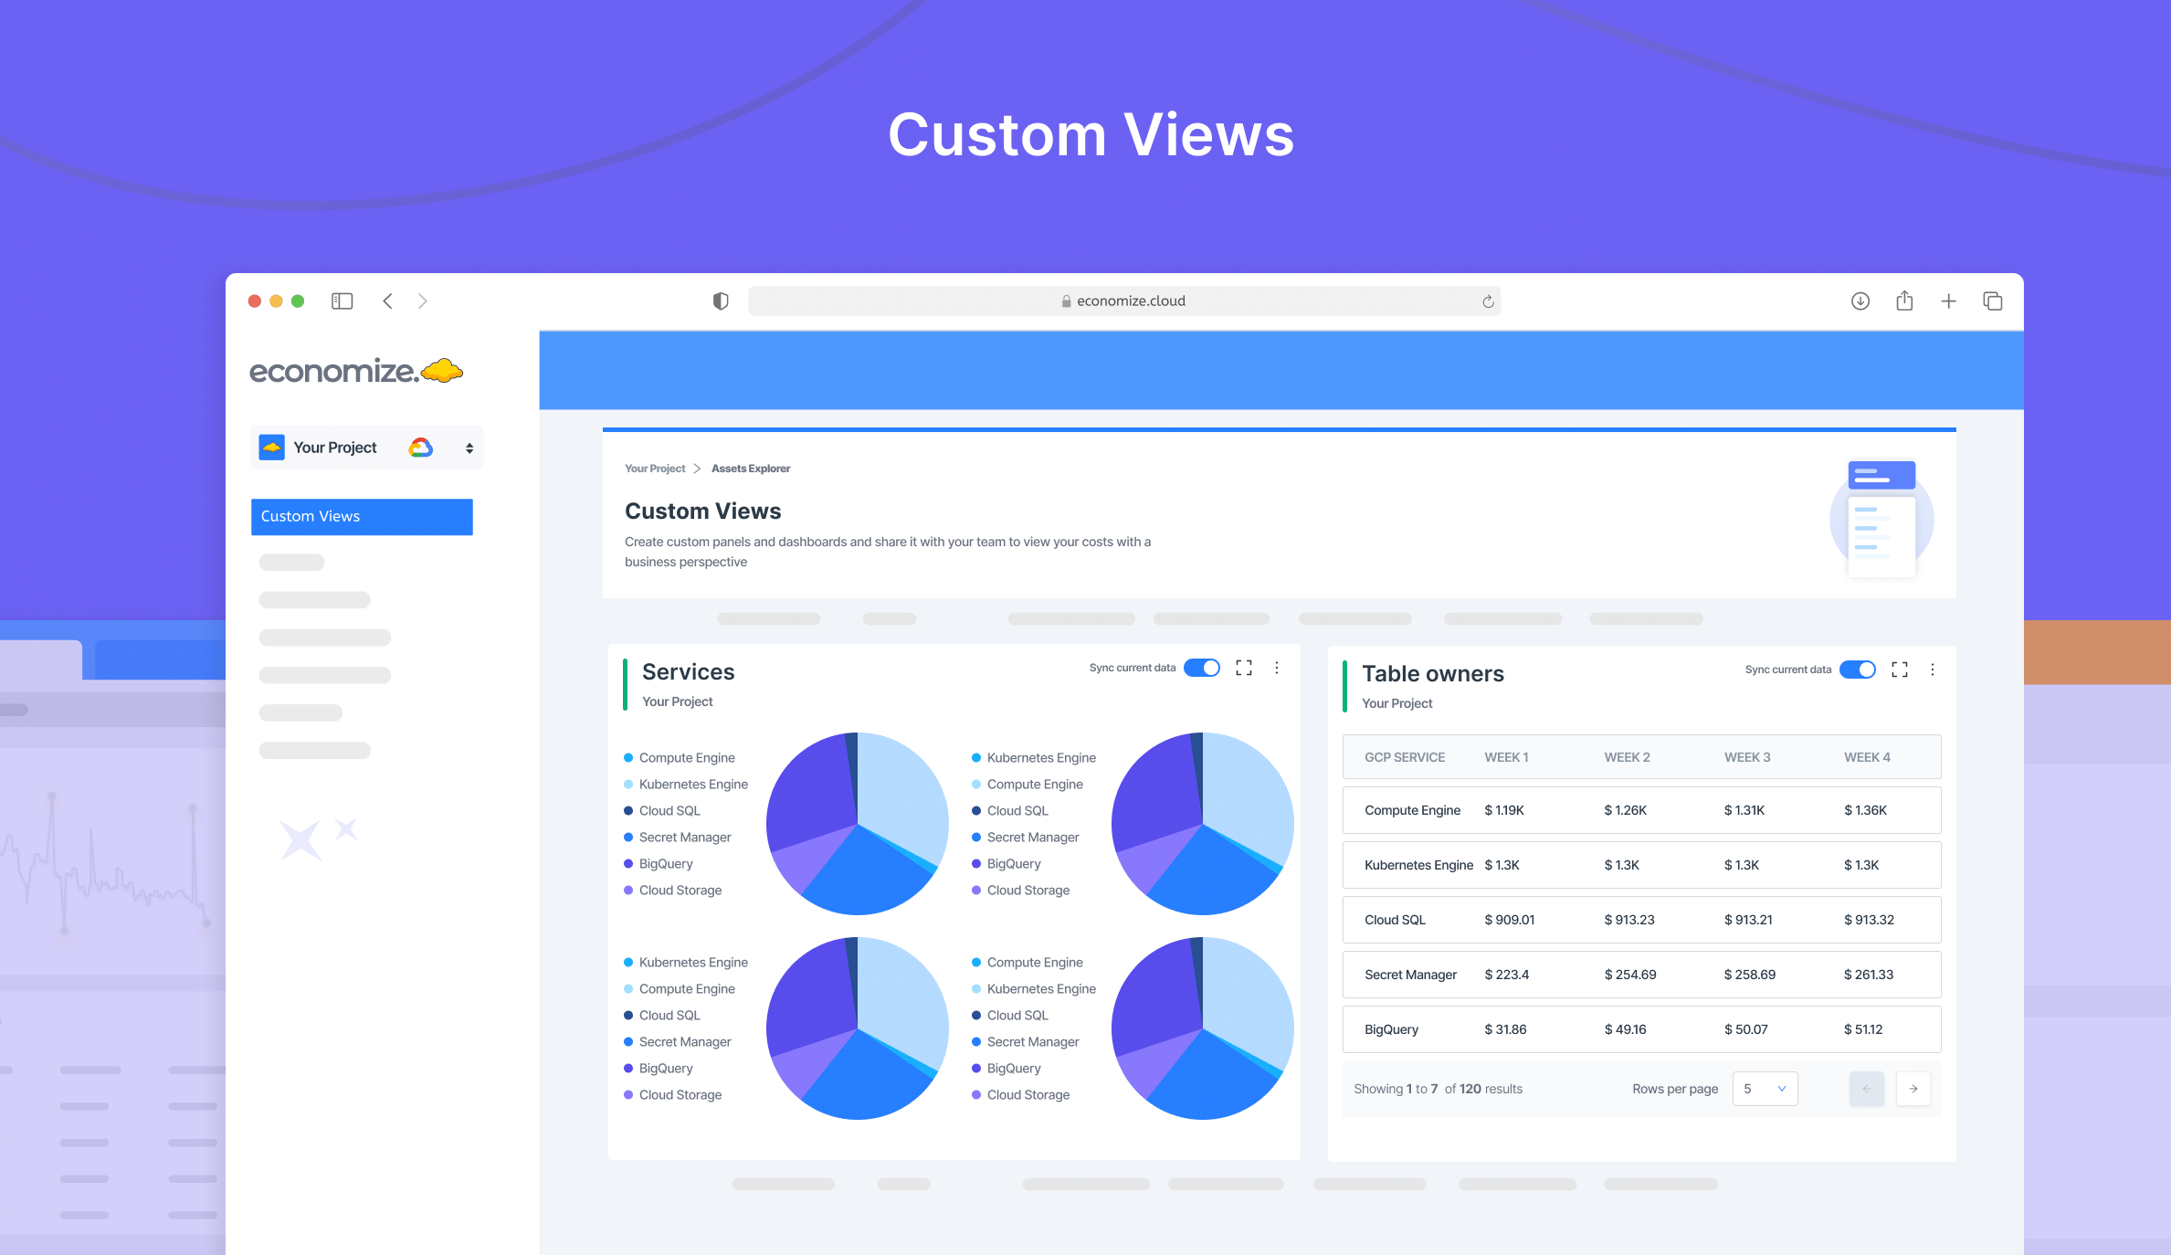Viewport: 2171px width, 1255px height.
Task: Expand the Services panel to fullscreen
Action: pyautogui.click(x=1244, y=668)
